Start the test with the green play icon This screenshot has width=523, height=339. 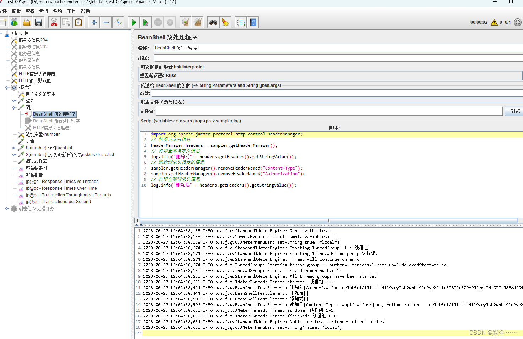pyautogui.click(x=134, y=22)
